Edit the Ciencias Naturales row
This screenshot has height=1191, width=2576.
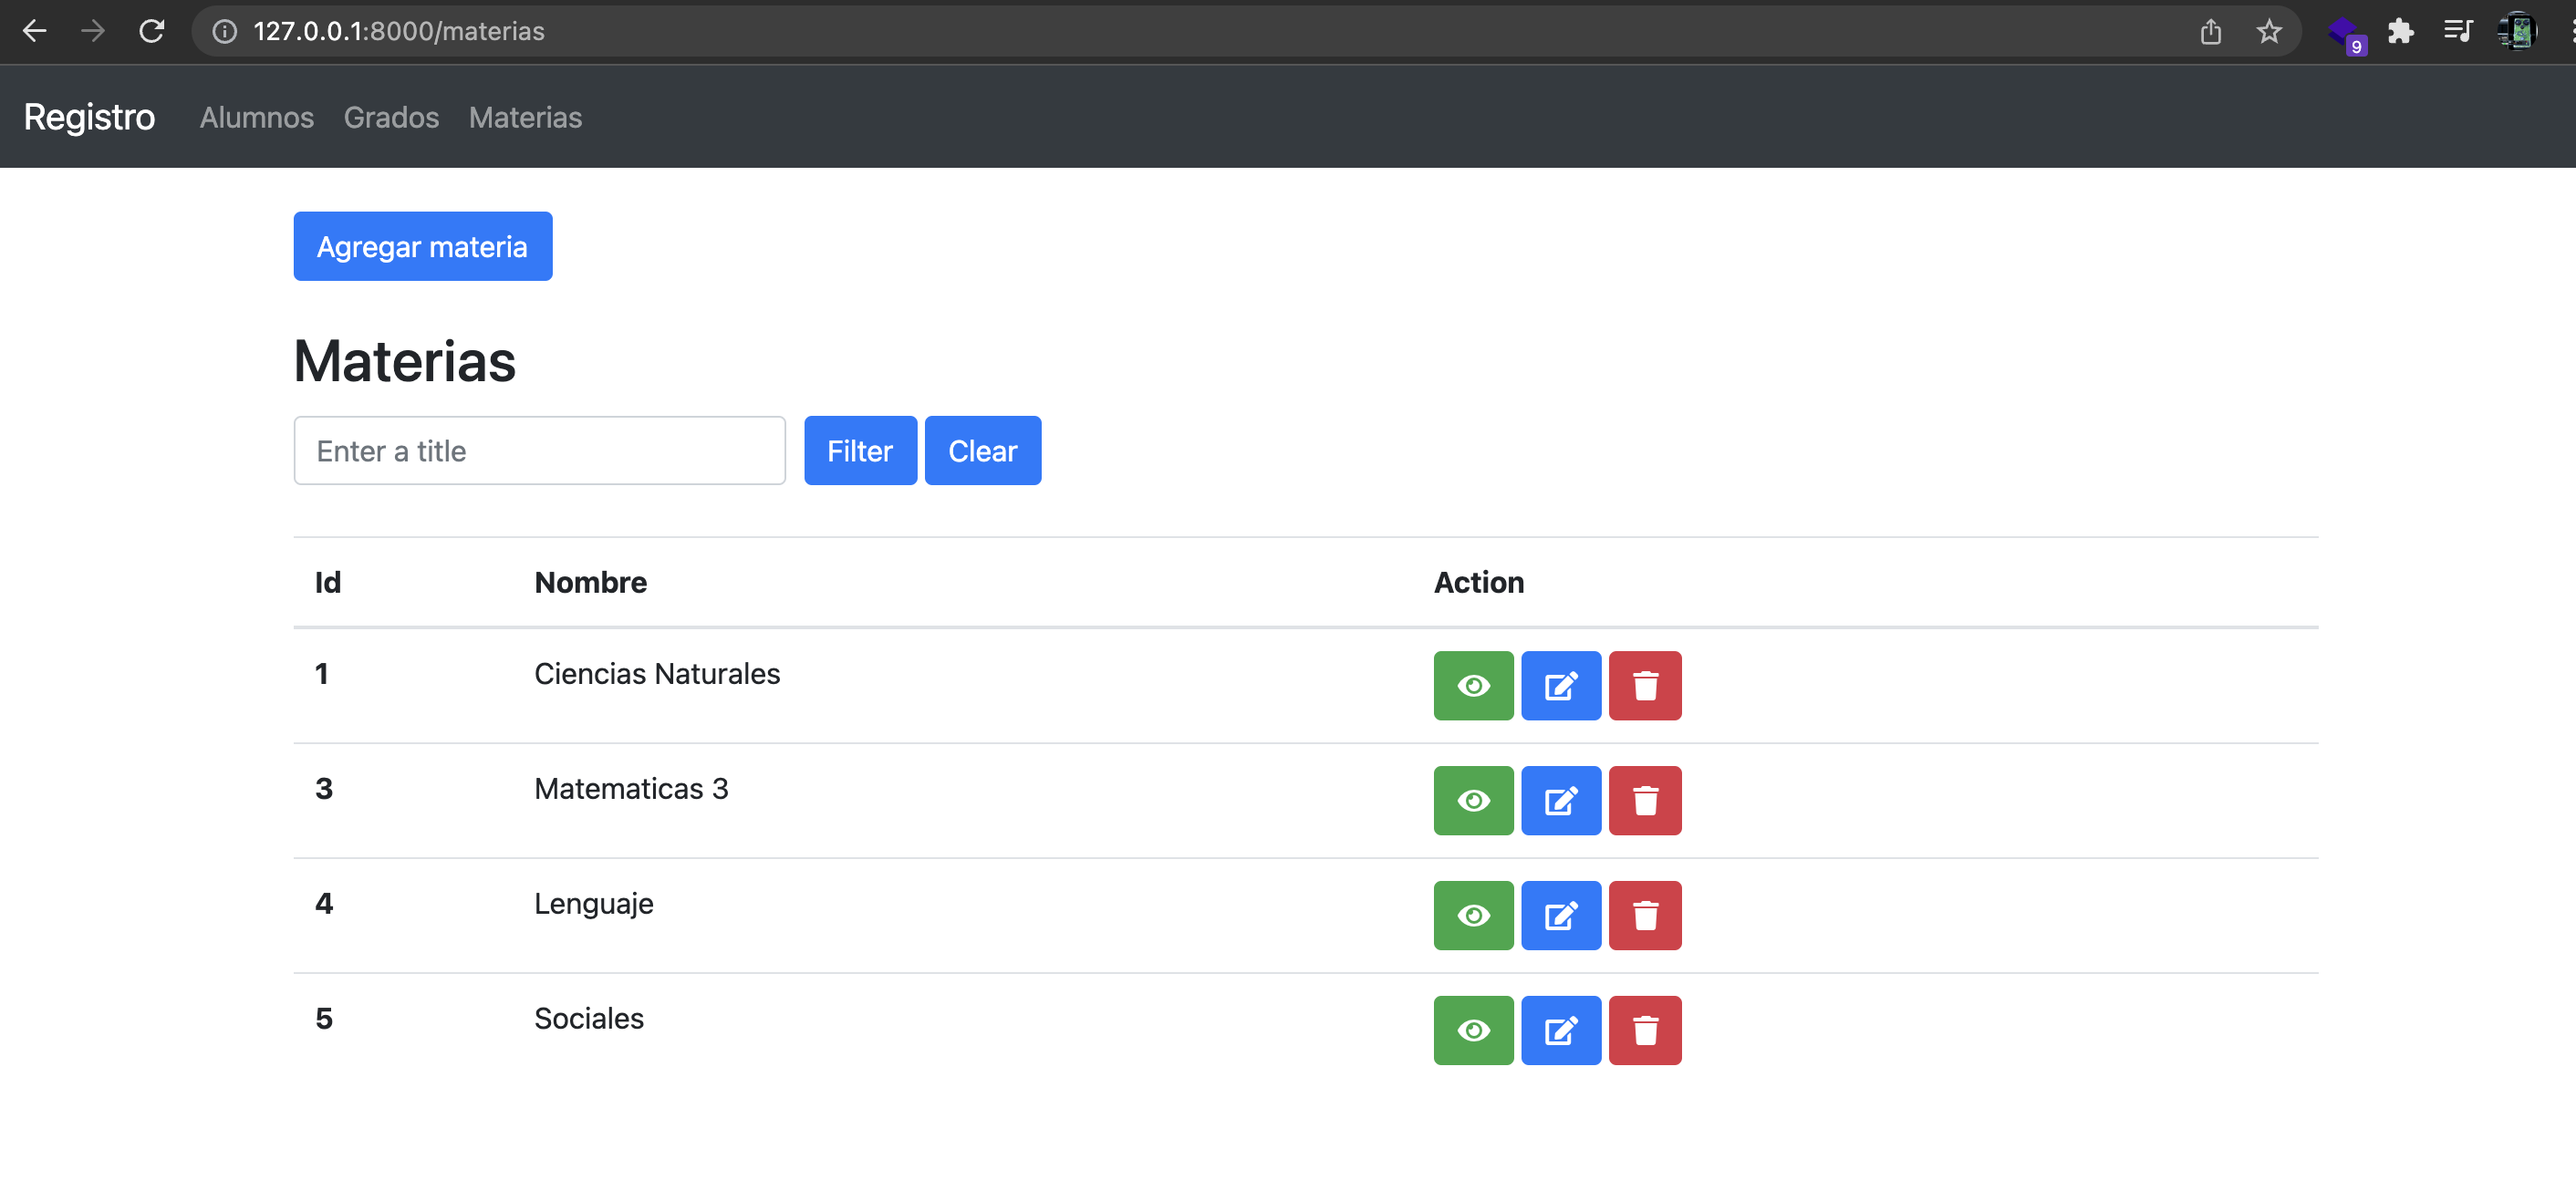(1561, 686)
